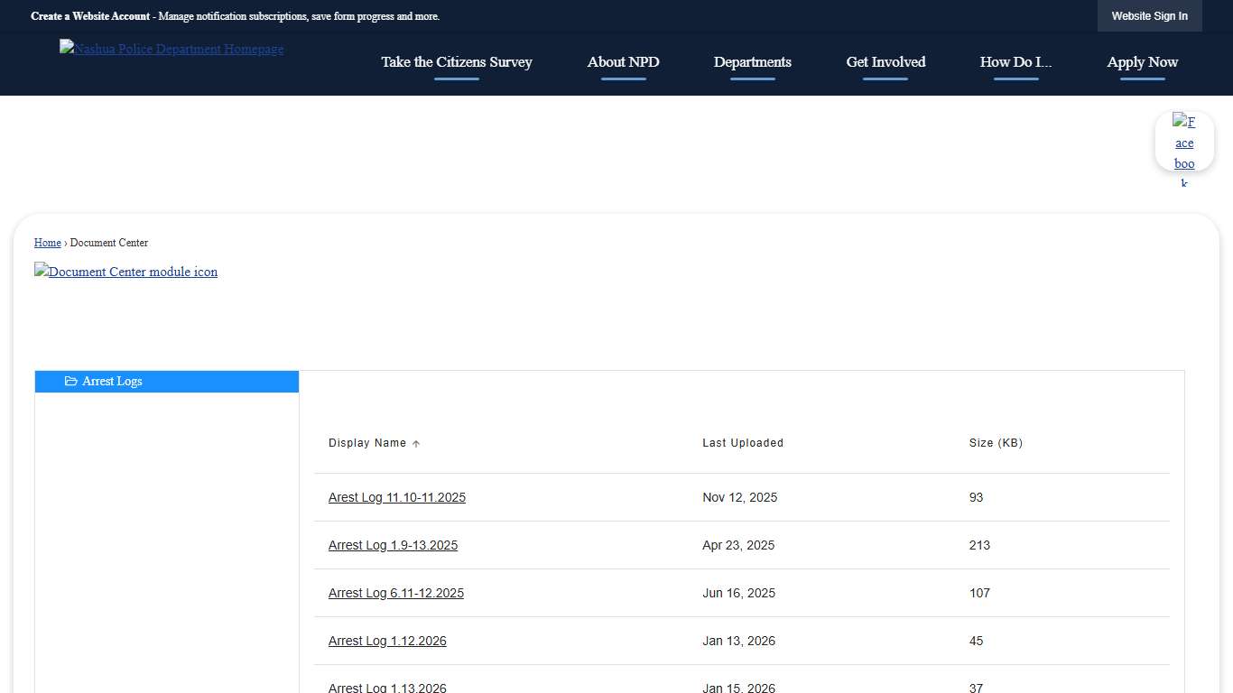This screenshot has height=693, width=1233.
Task: Click the Display Name sort arrow icon
Action: pyautogui.click(x=416, y=444)
